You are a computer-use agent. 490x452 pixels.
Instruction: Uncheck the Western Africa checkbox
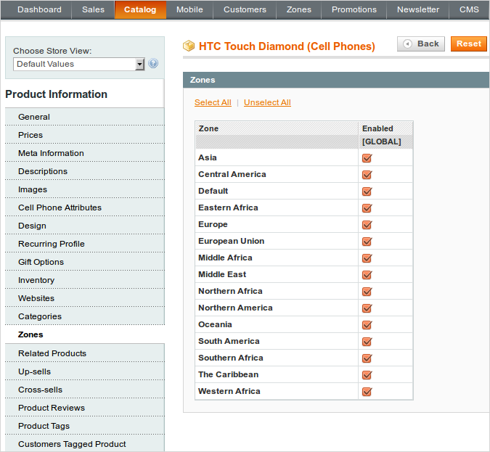click(367, 392)
